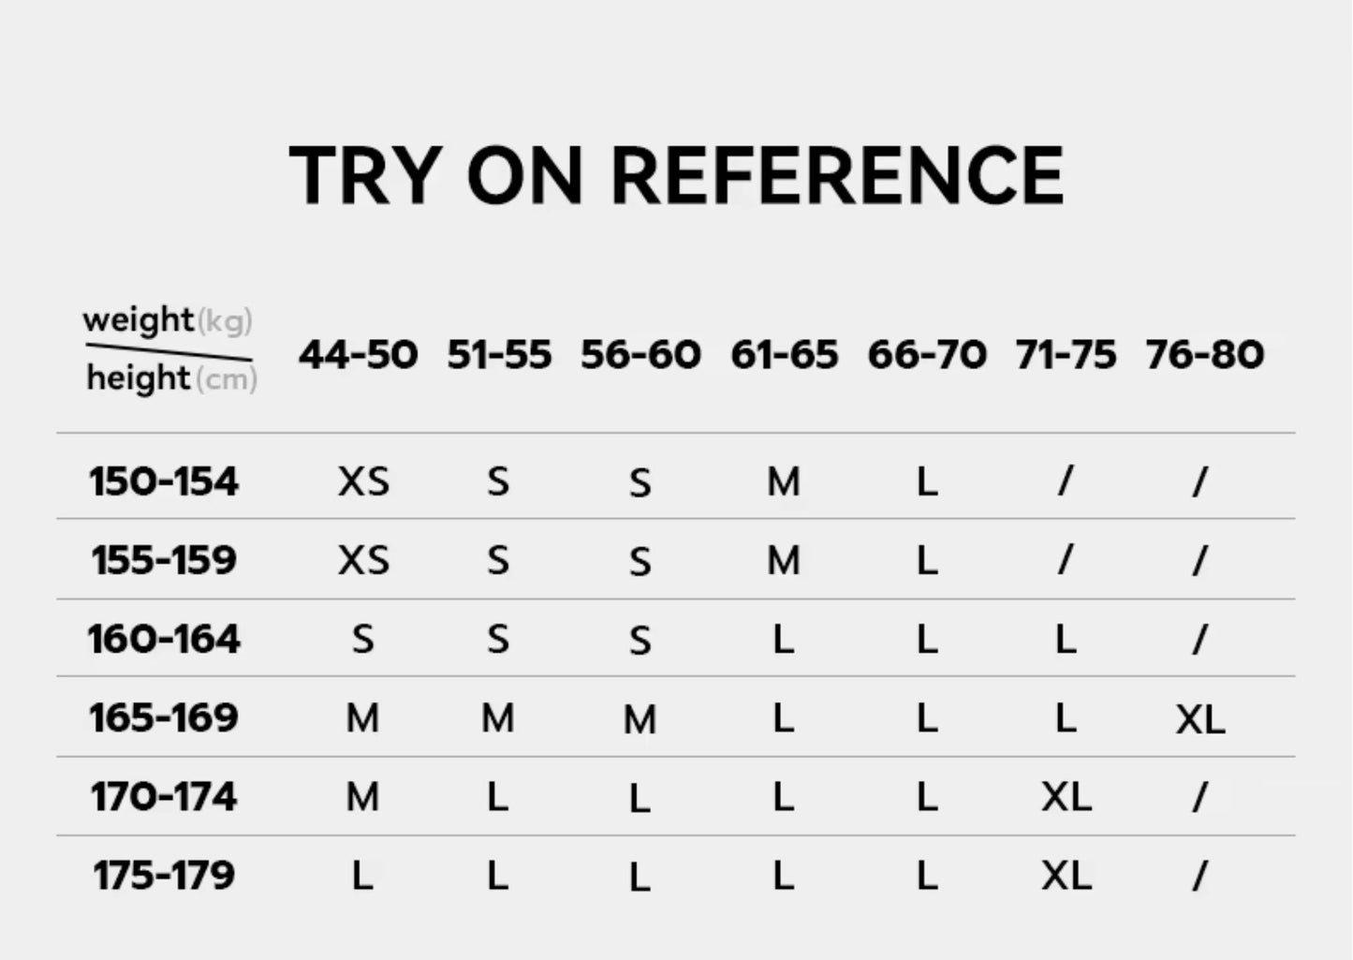
Task: Select the 44-50 weight column header
Action: pos(359,355)
